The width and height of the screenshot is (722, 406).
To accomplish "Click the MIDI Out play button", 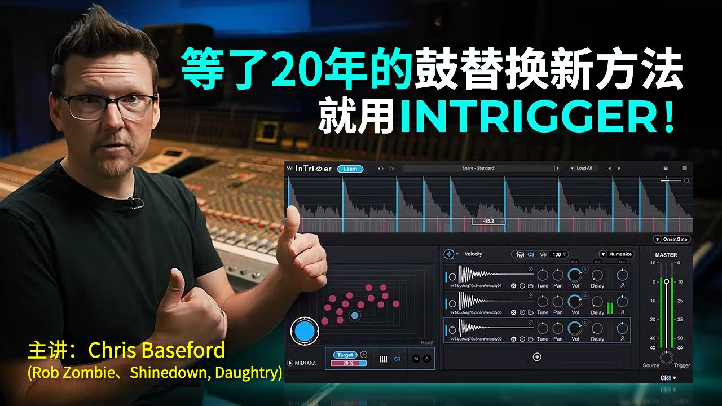I will pos(290,363).
